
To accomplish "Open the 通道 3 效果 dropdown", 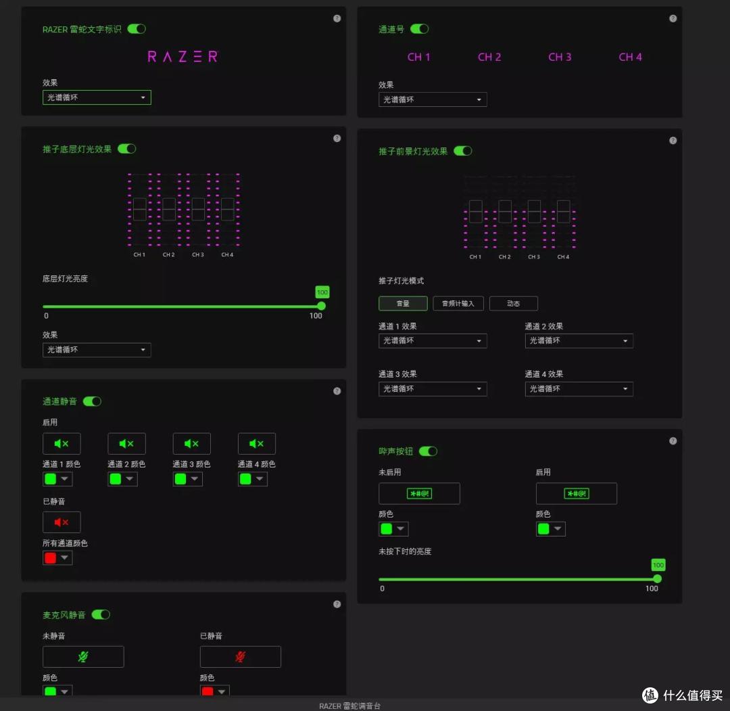I will point(433,388).
